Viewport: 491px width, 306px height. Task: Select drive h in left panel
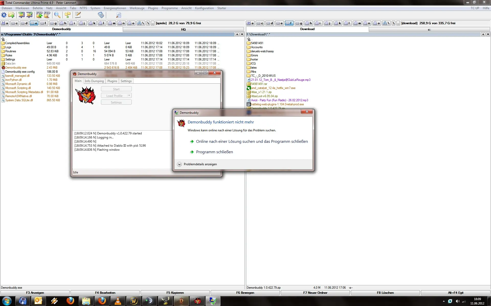63,23
